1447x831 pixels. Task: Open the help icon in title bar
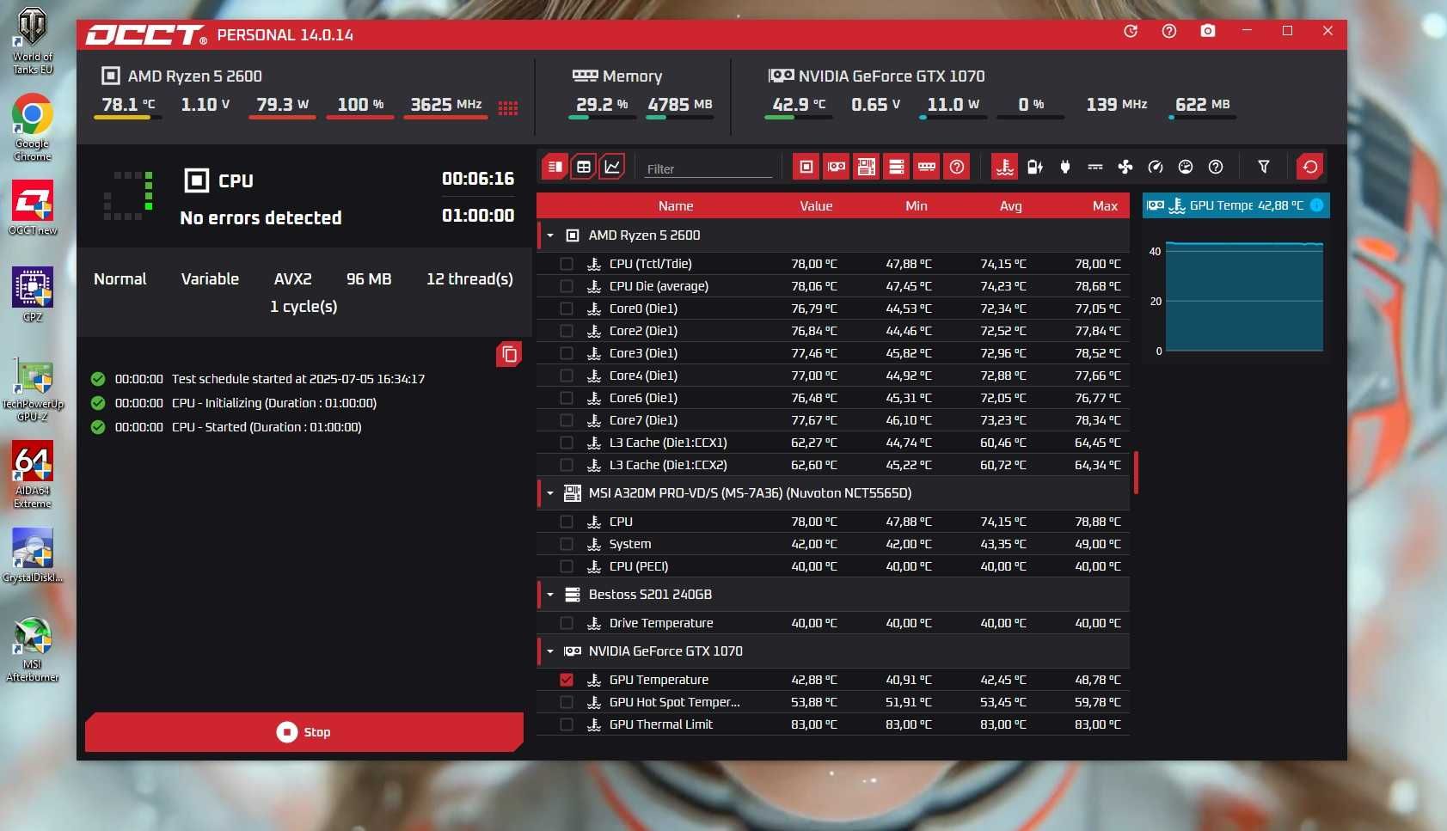coord(1169,31)
